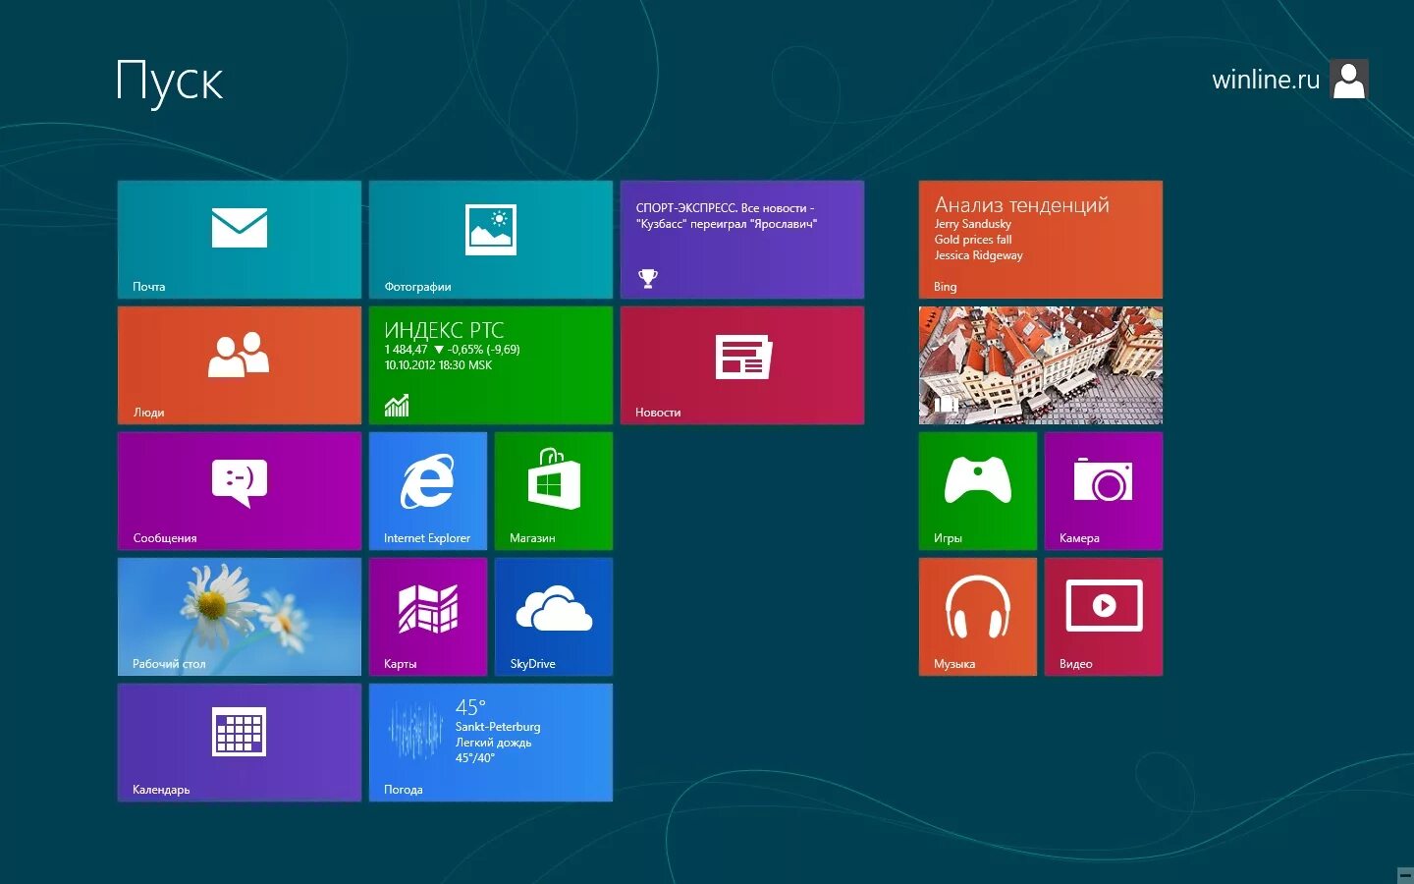The width and height of the screenshot is (1414, 884).
Task: Open the Погода weather tile
Action: click(x=491, y=743)
